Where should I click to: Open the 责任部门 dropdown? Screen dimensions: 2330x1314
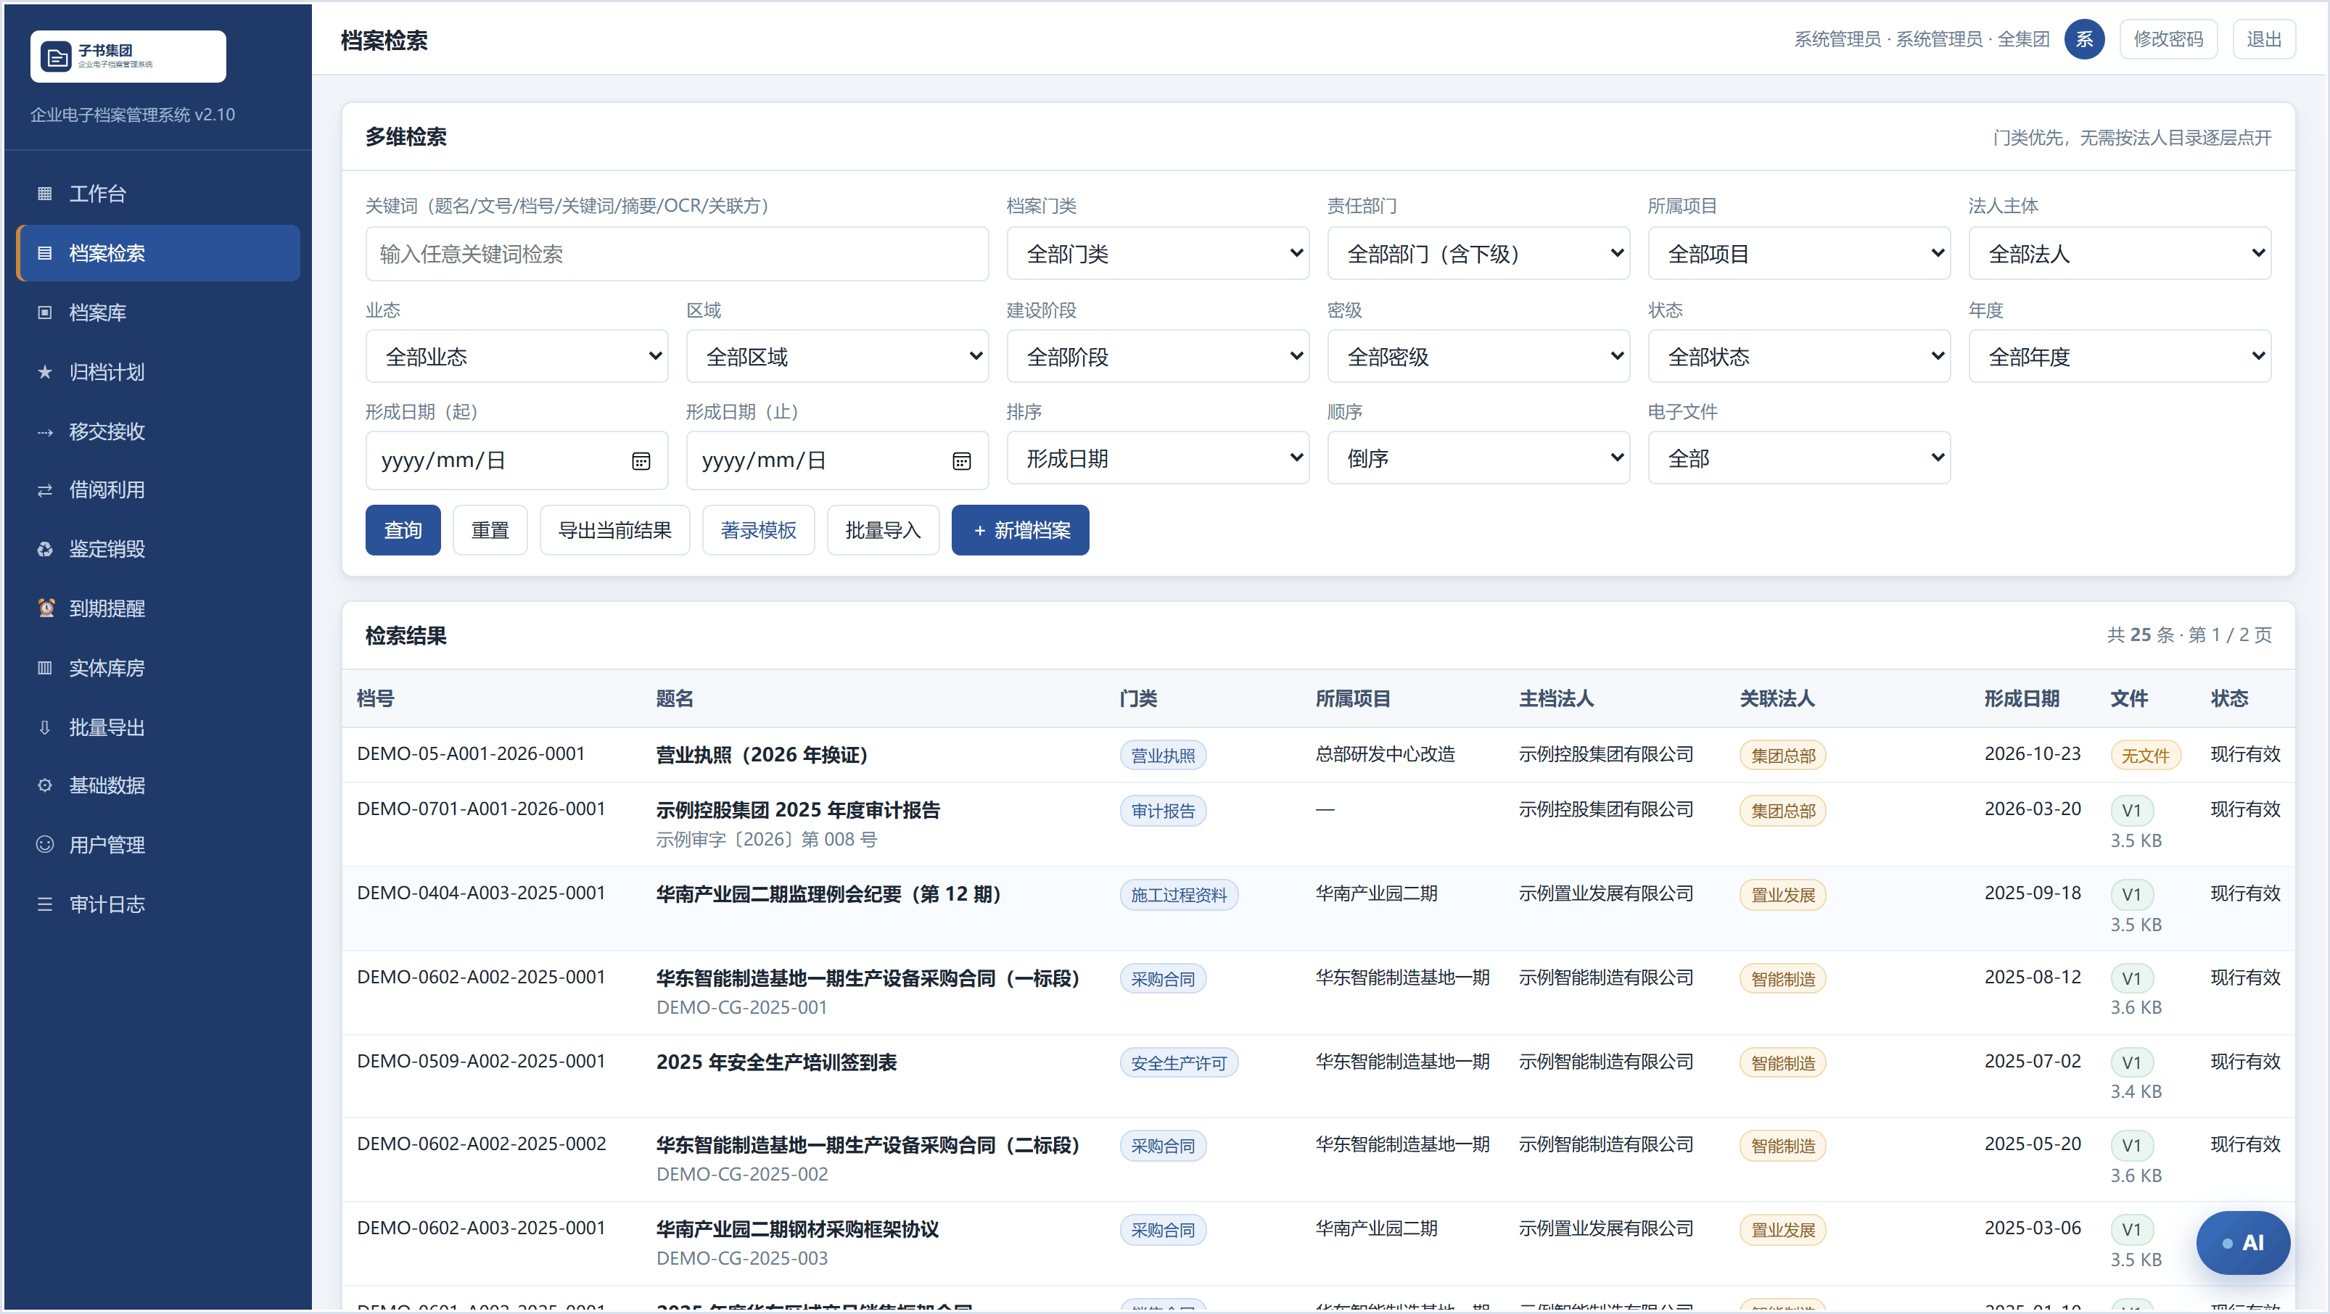[1478, 254]
